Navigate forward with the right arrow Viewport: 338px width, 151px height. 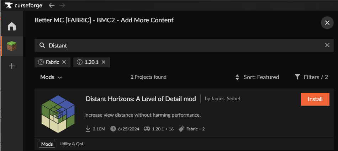(62, 5)
